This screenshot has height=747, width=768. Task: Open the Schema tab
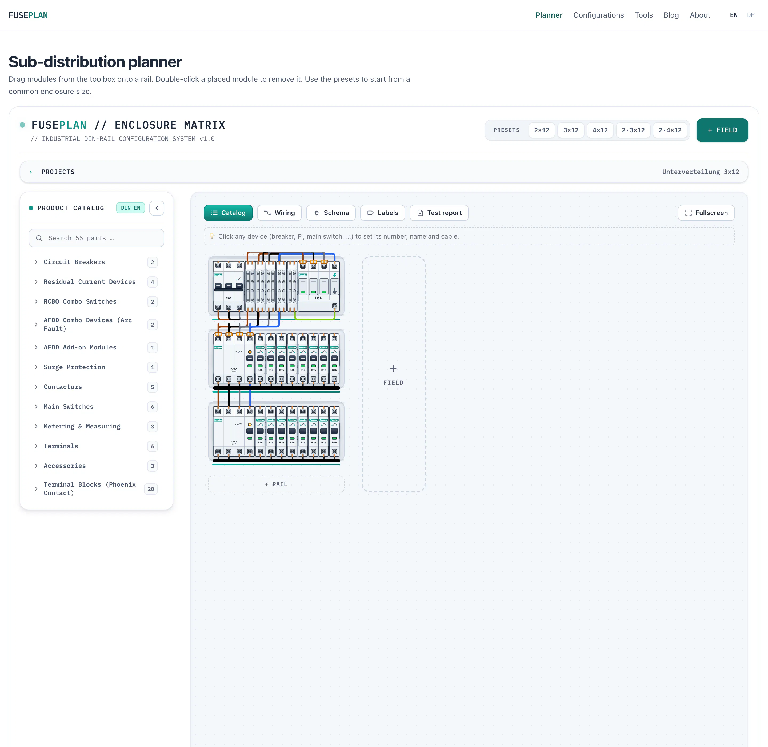pyautogui.click(x=331, y=213)
